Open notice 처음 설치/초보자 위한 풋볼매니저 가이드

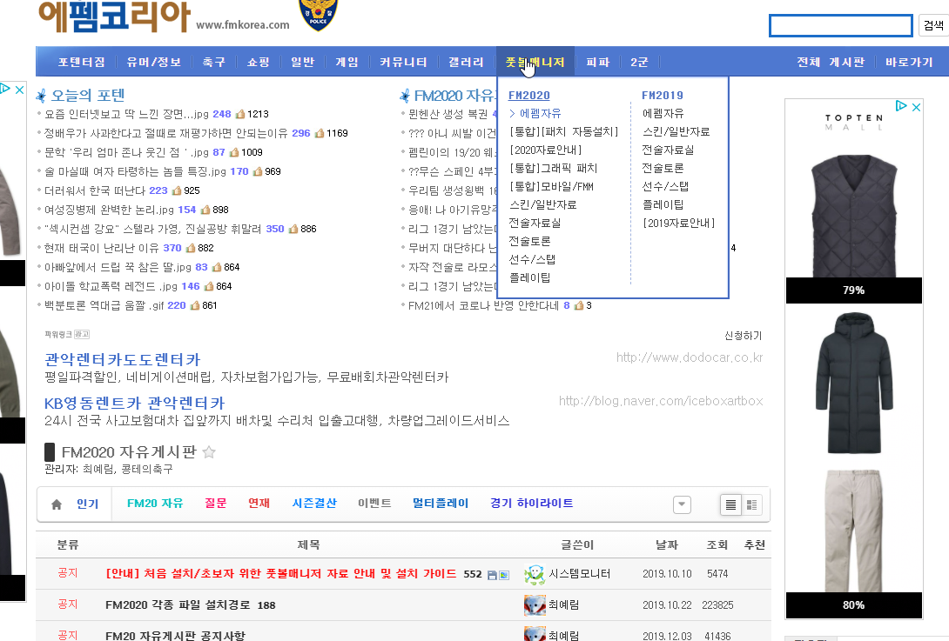click(x=281, y=574)
